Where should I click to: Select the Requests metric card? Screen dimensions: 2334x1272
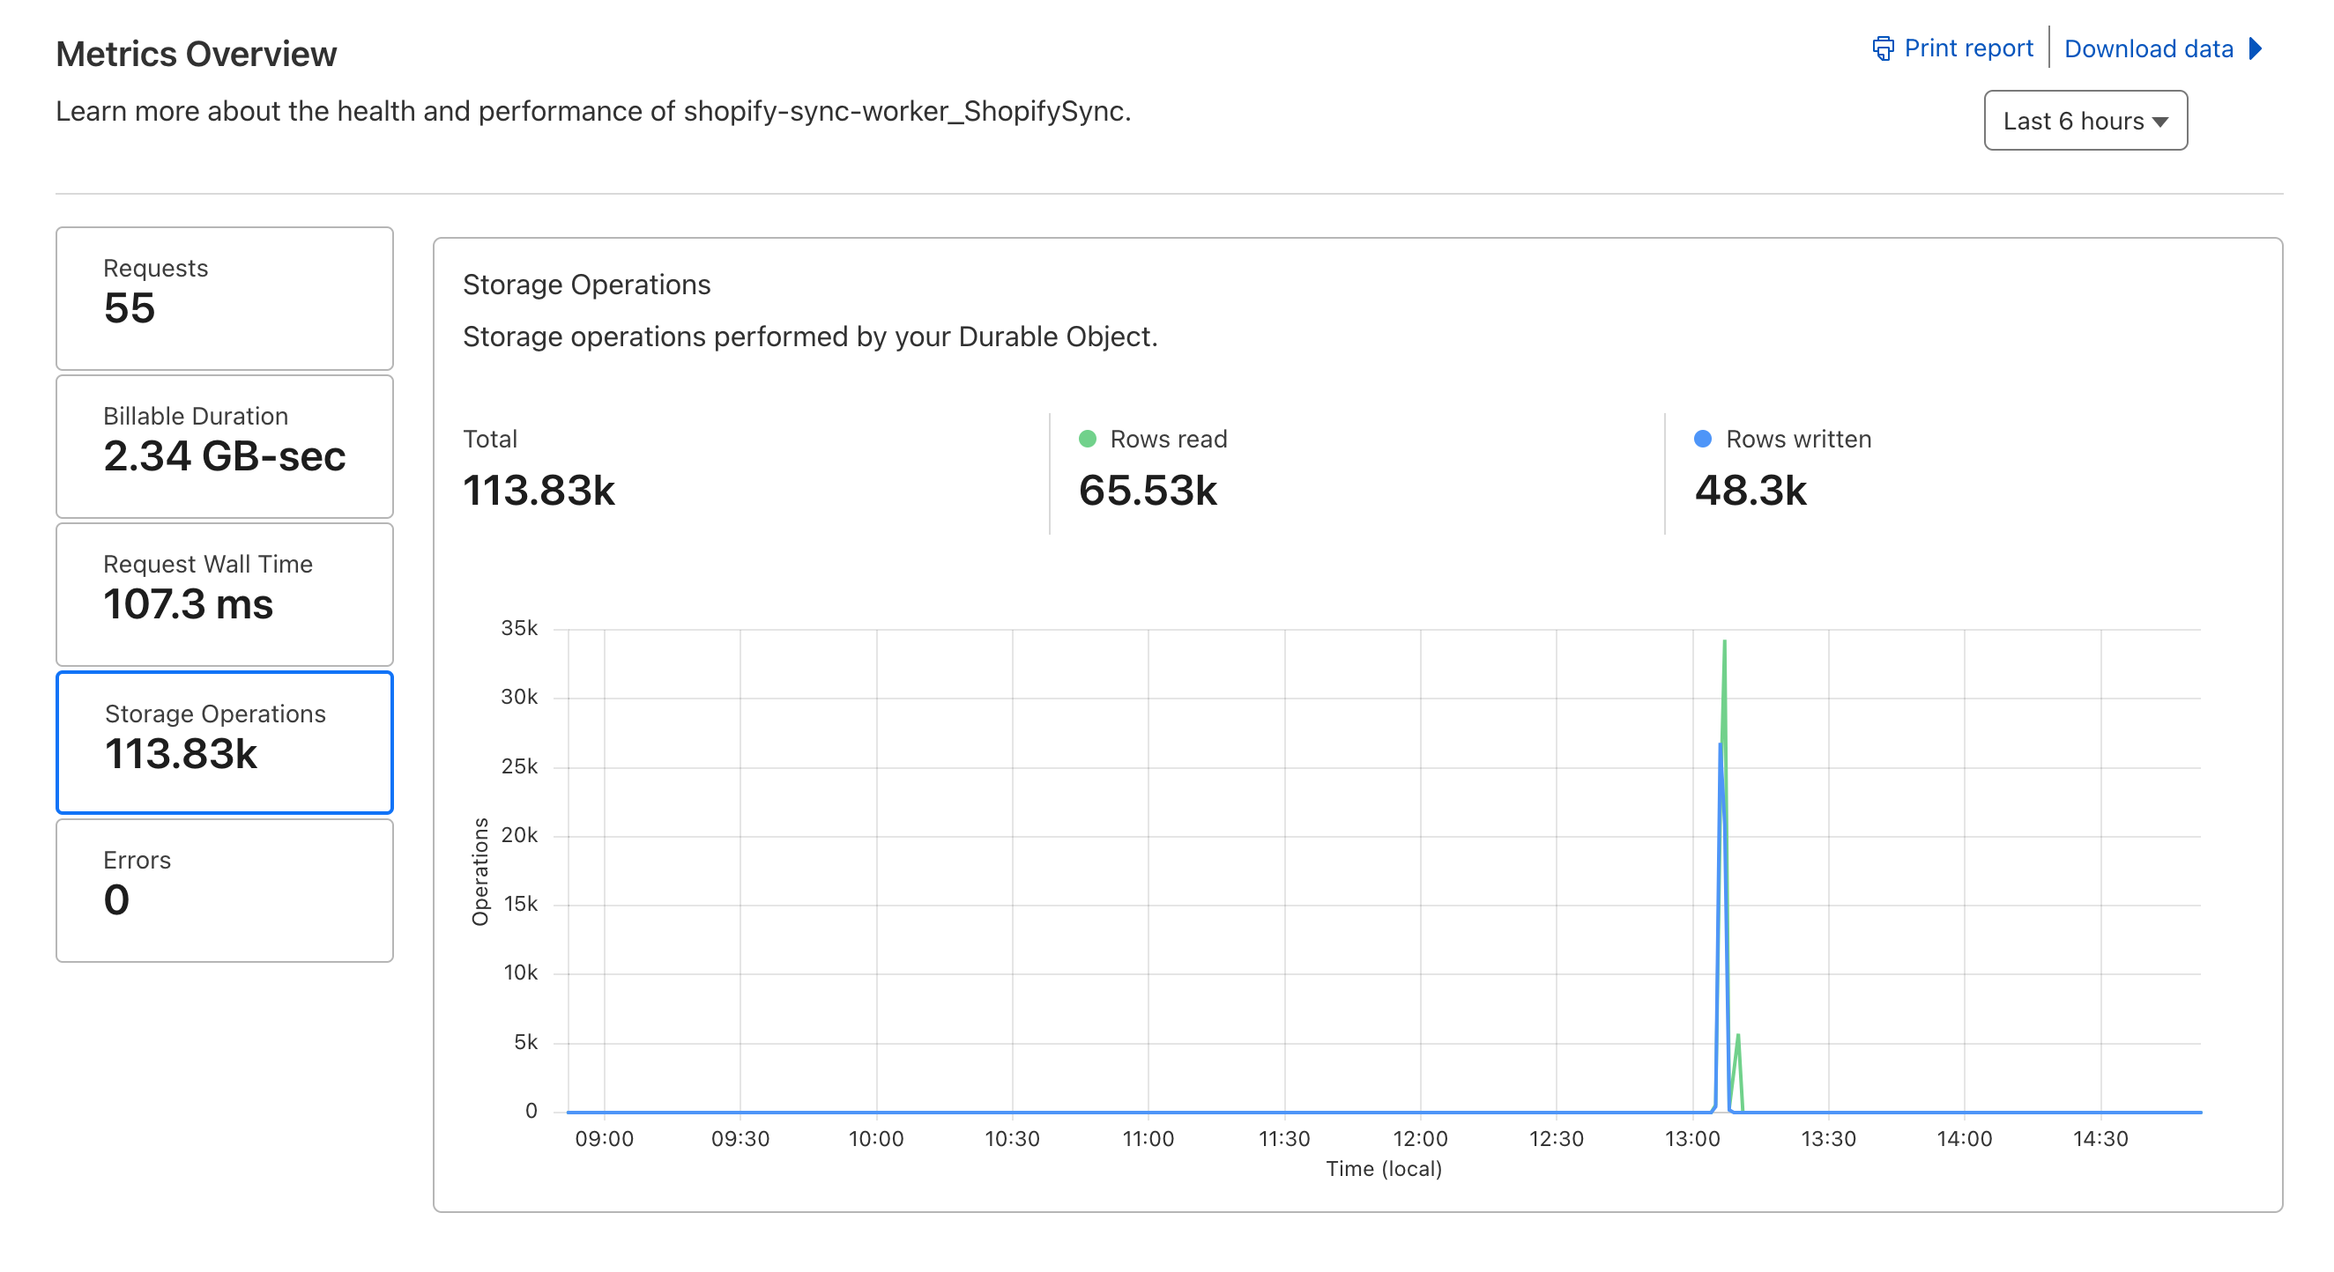(x=224, y=298)
